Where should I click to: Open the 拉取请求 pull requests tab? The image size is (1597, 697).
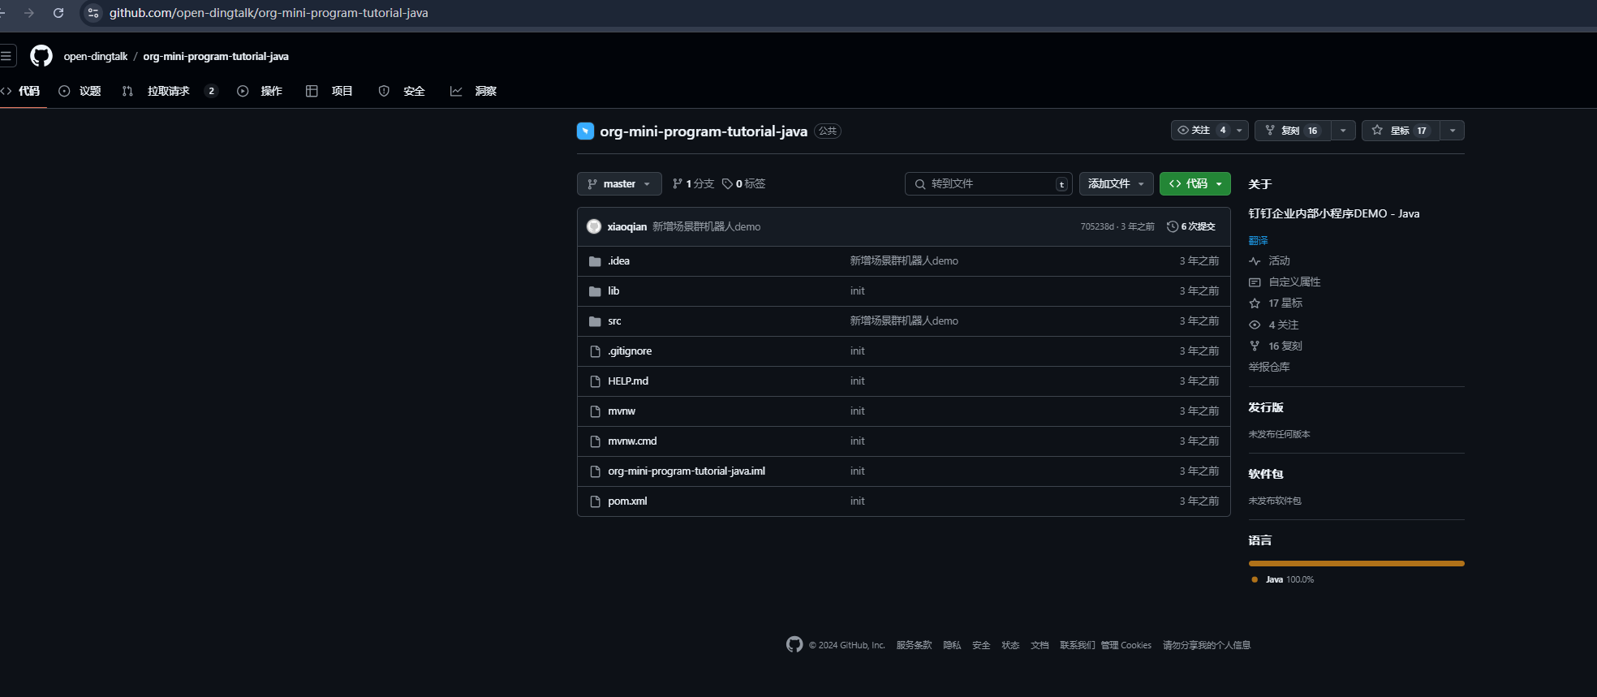170,91
